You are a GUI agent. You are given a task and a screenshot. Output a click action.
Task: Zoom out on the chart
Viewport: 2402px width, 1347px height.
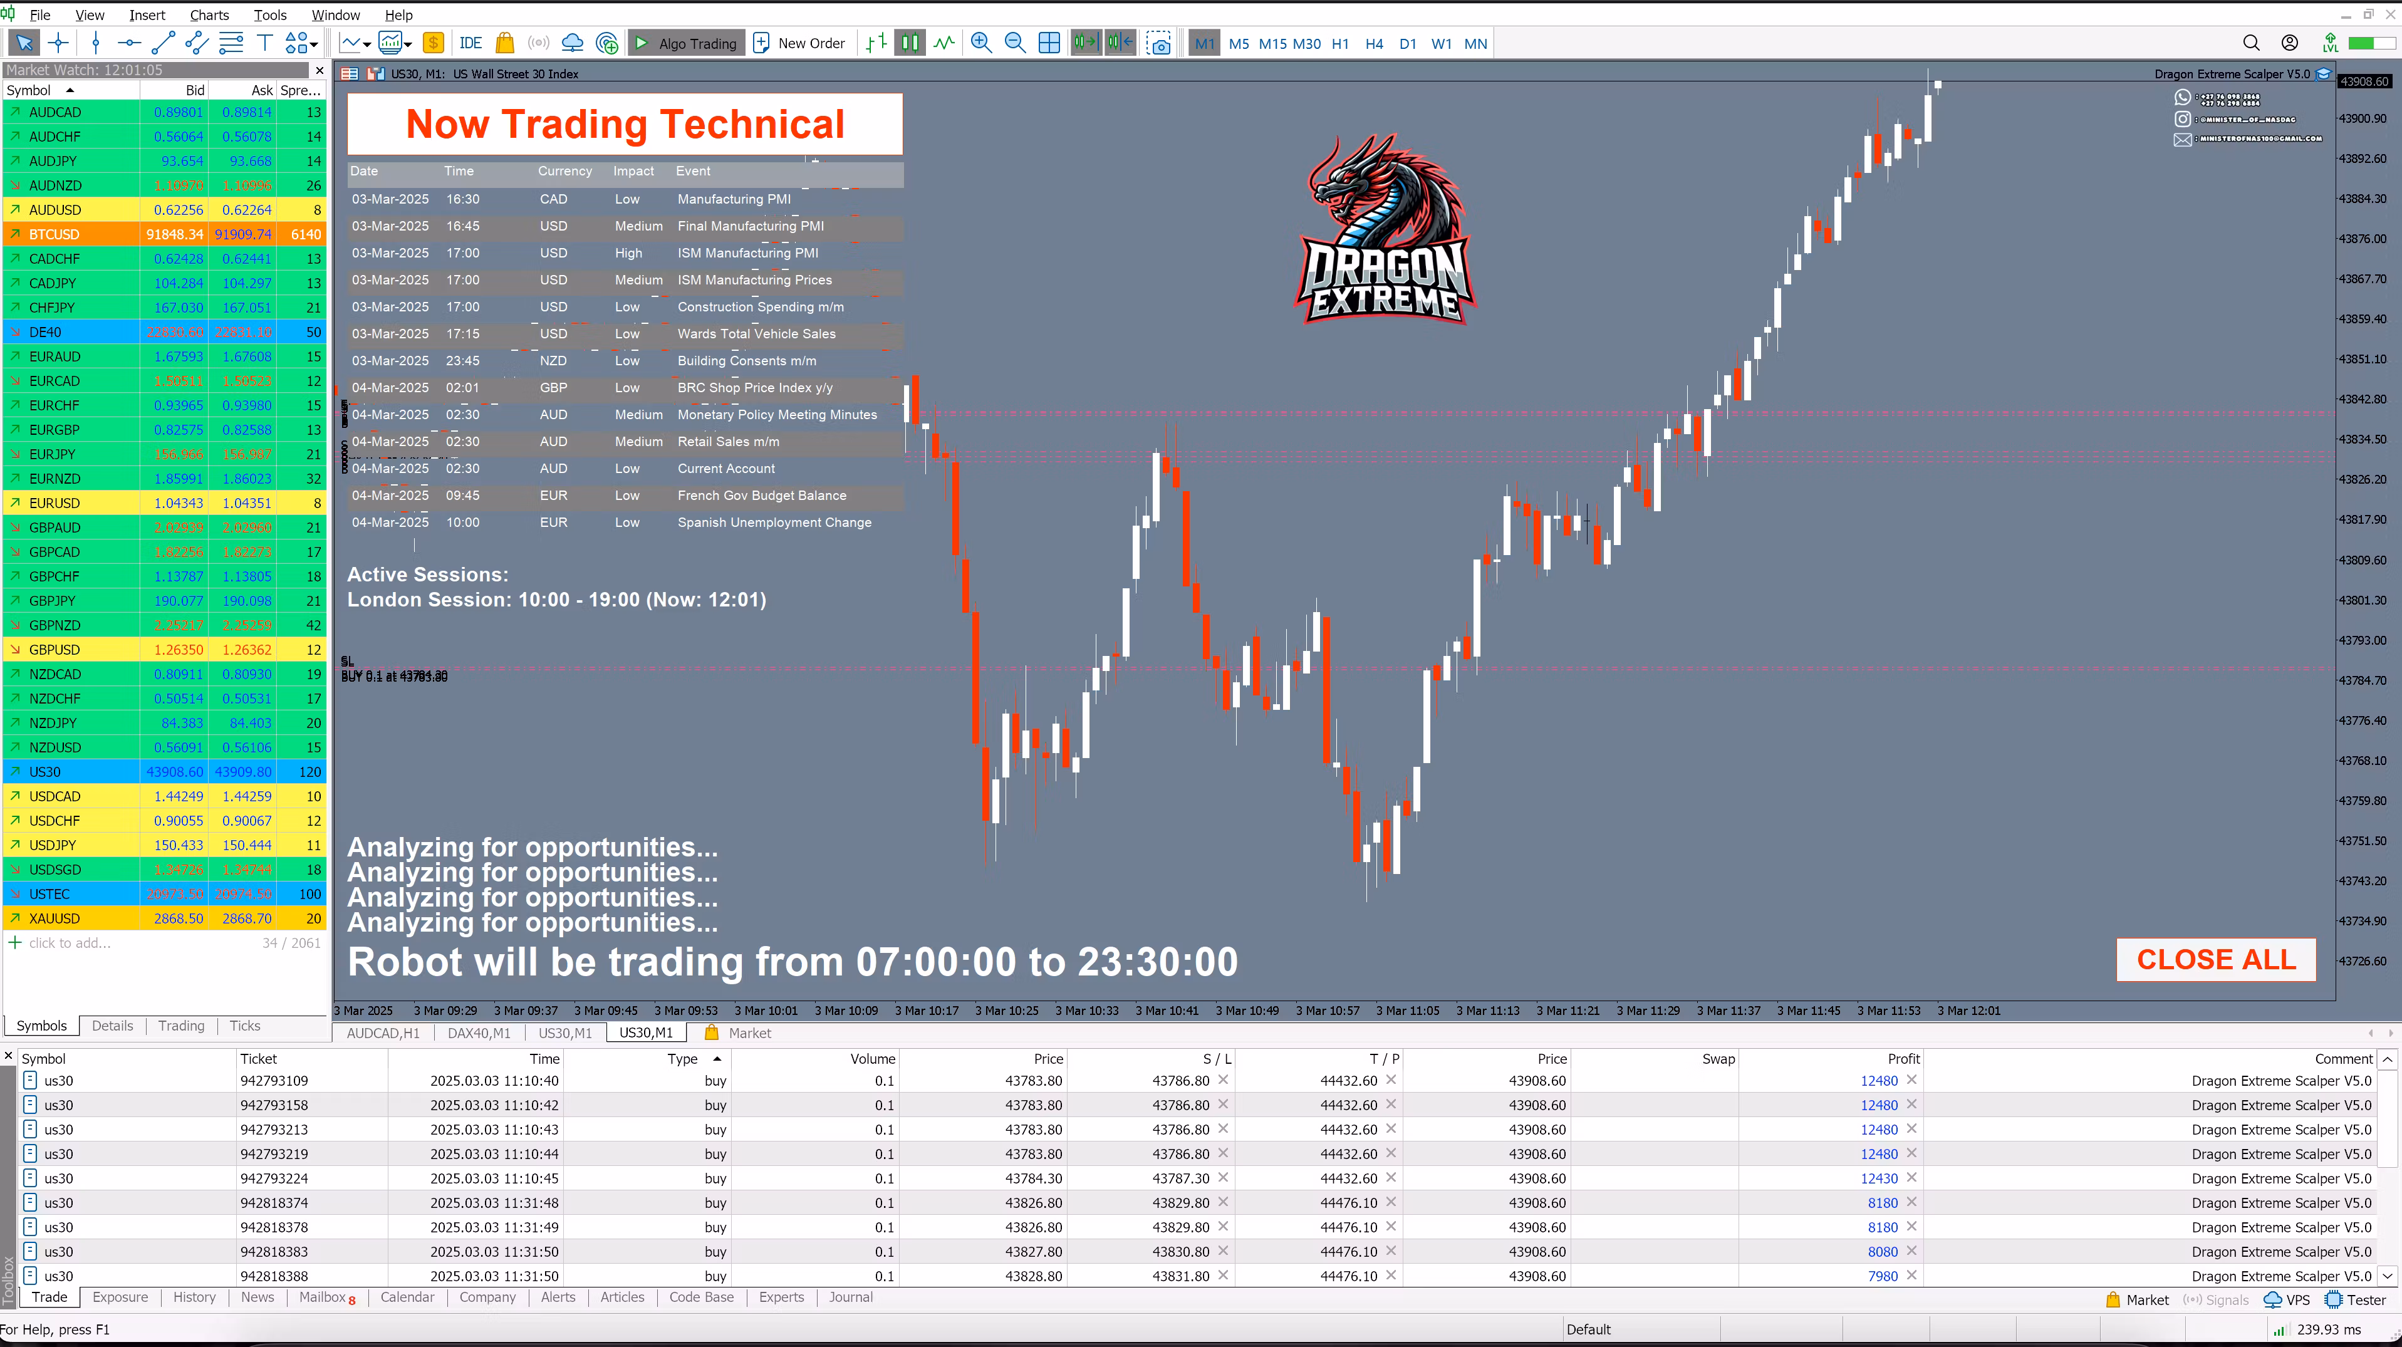[x=1014, y=43]
